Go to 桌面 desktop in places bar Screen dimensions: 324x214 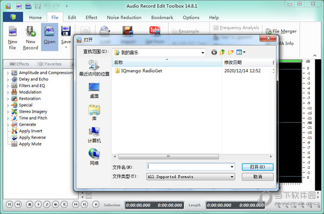(x=94, y=91)
